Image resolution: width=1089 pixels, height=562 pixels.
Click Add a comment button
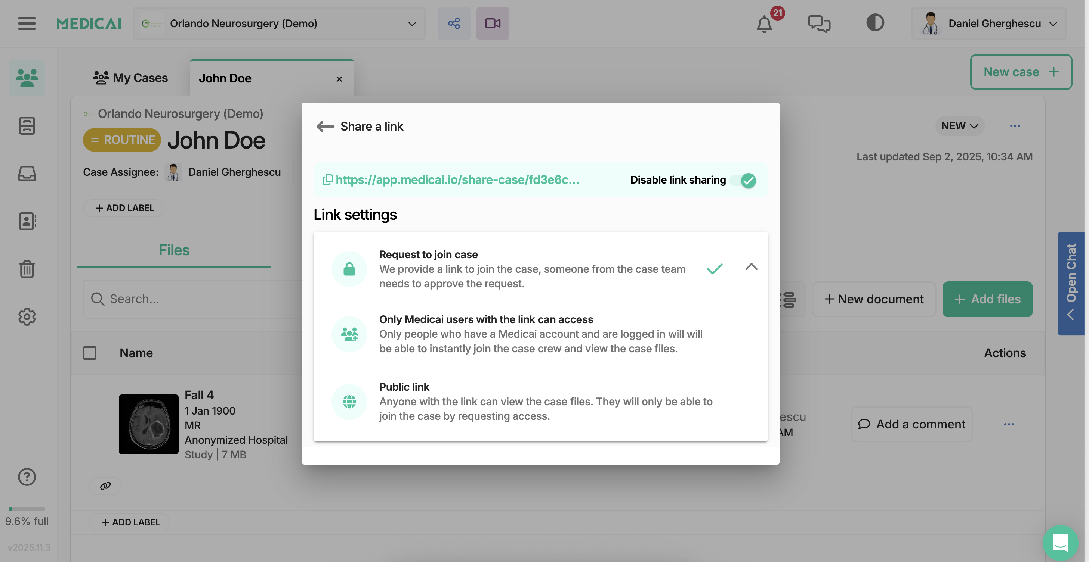[x=911, y=424]
